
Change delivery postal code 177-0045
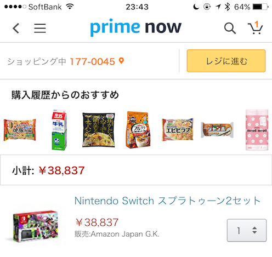point(92,61)
